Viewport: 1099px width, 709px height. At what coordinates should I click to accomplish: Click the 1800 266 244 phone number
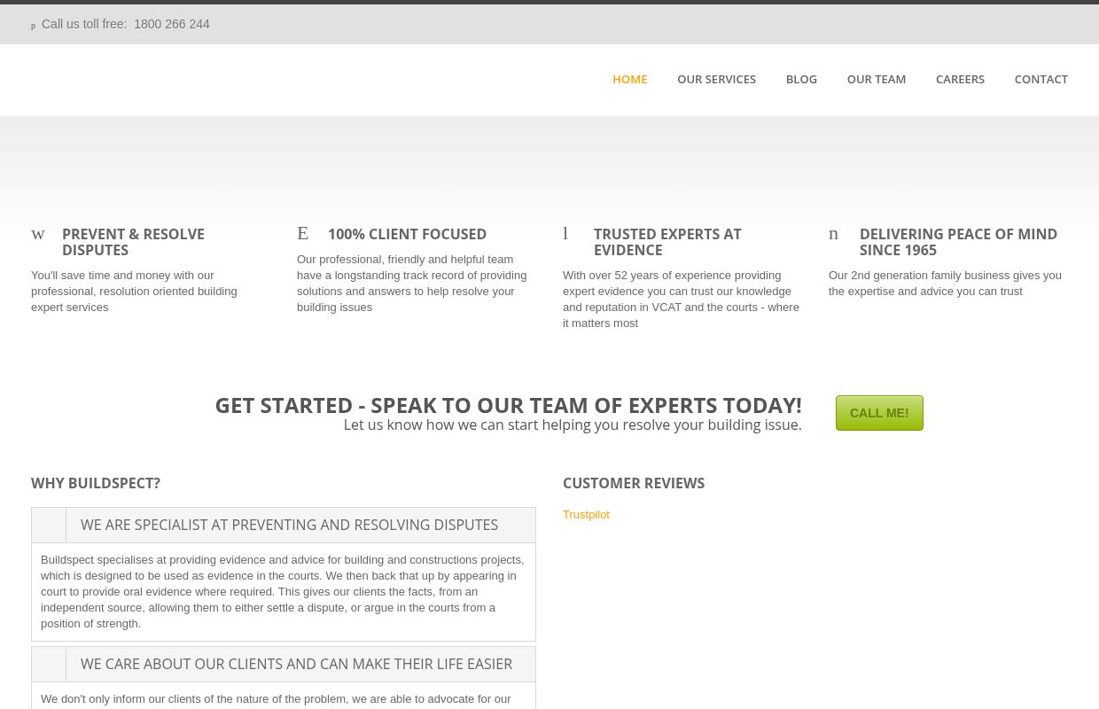[172, 24]
